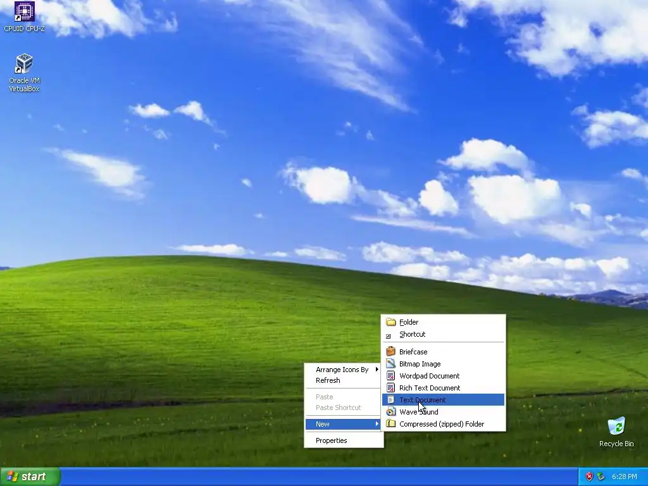The image size is (648, 486).
Task: Select the CPUID CPU-Z desktop icon
Action: coord(25,16)
